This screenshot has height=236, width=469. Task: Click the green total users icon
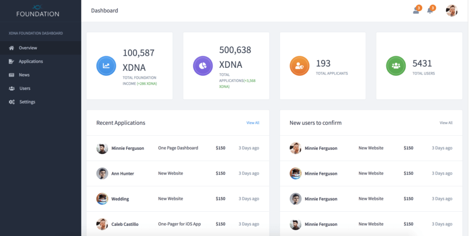tap(396, 66)
